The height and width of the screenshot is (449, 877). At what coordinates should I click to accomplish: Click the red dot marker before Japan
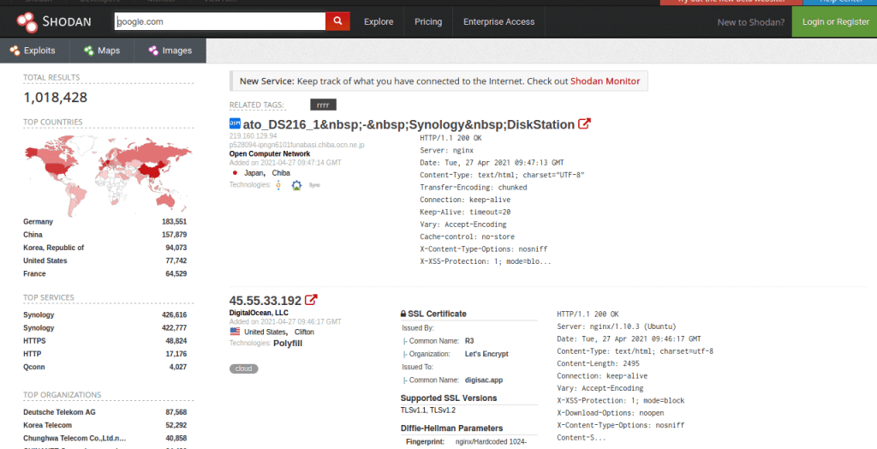(235, 173)
